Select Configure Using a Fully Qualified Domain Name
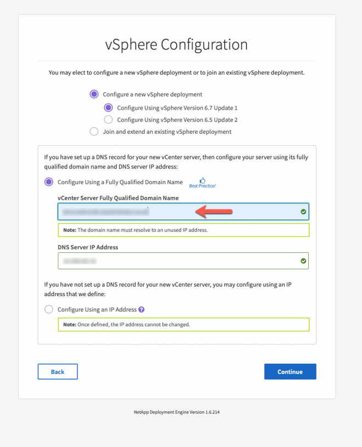 click(x=49, y=181)
